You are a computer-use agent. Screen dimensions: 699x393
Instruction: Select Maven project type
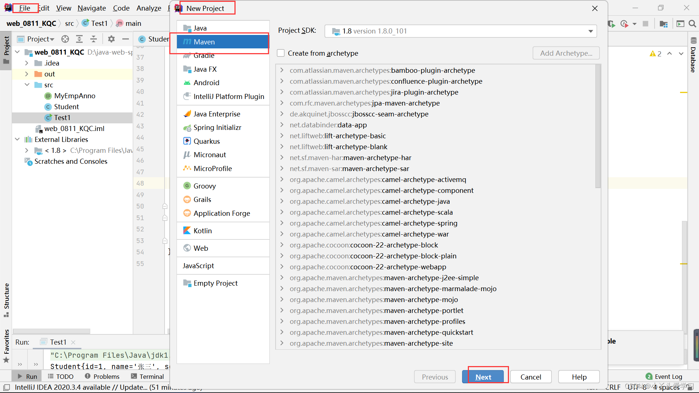(x=223, y=42)
